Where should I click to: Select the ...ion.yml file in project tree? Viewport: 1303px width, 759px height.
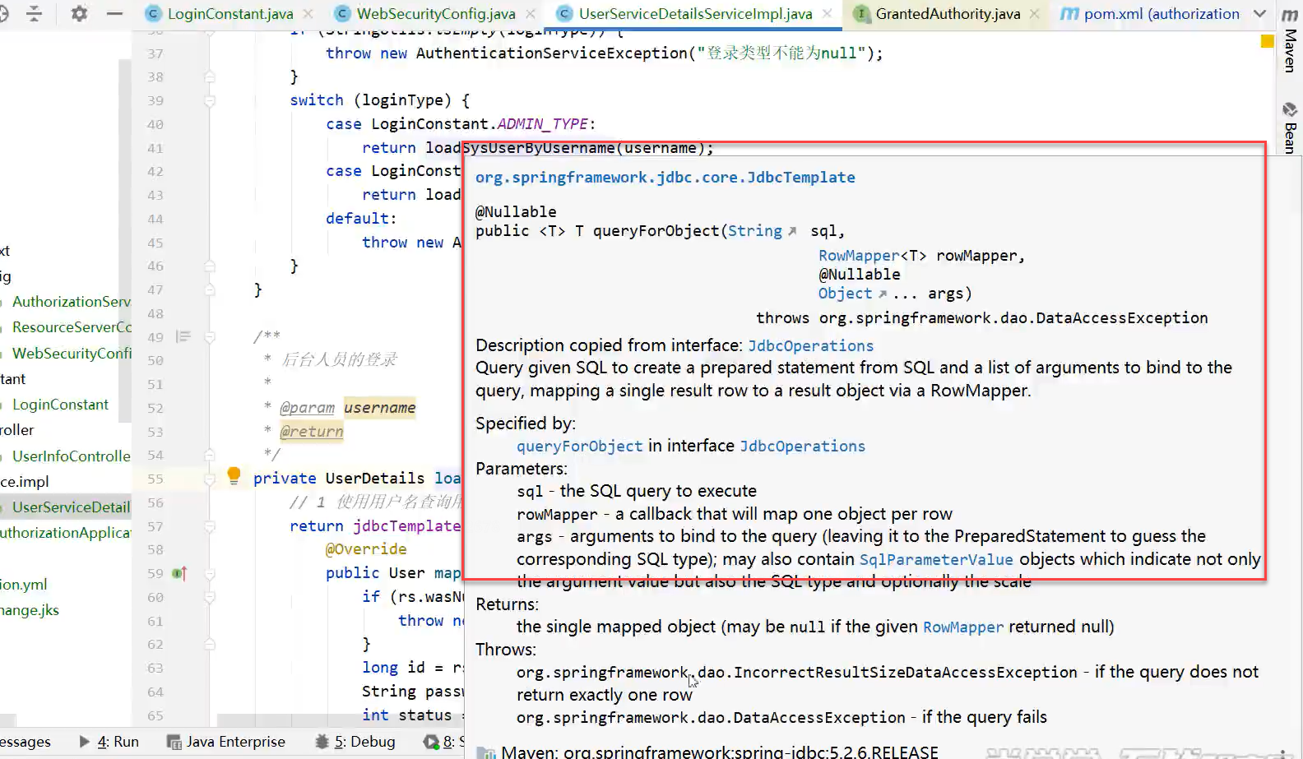click(x=24, y=585)
